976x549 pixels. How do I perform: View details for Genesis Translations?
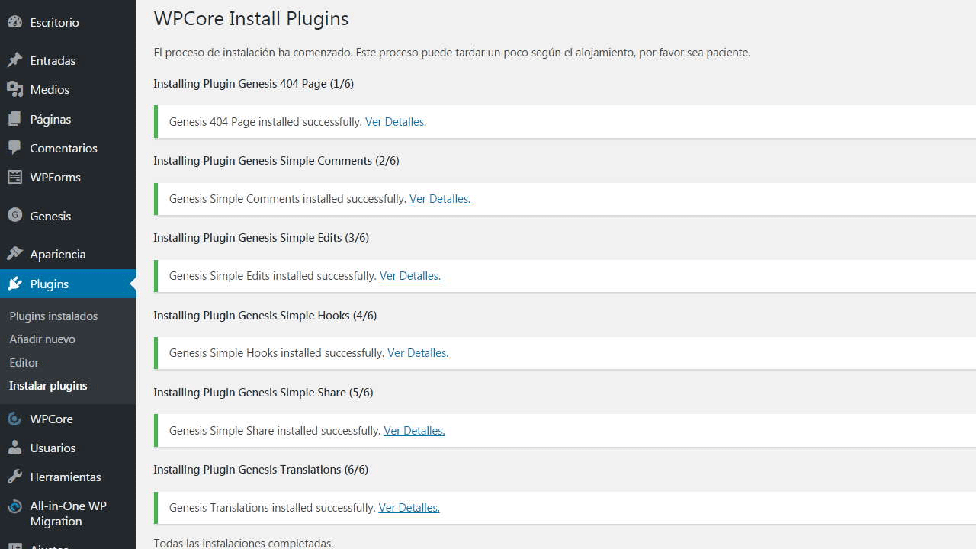(x=409, y=508)
